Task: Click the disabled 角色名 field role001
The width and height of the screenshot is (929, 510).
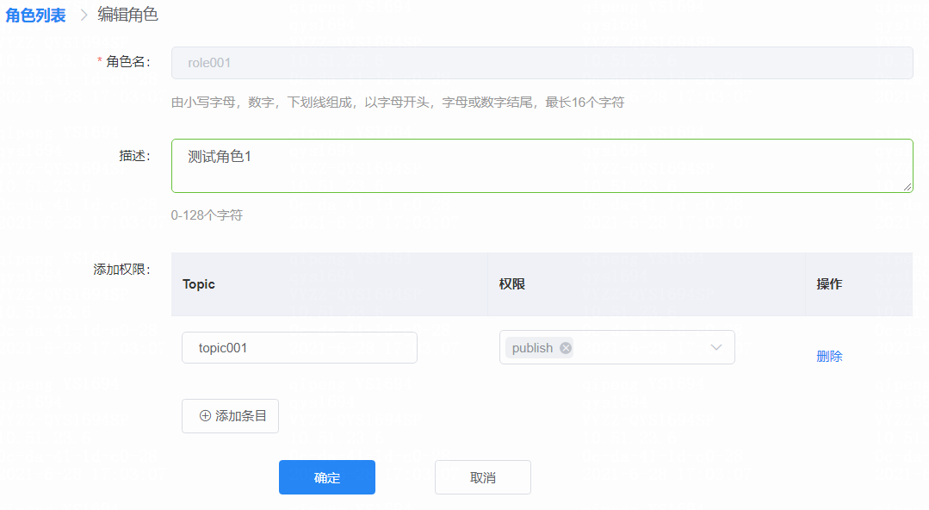Action: [542, 63]
